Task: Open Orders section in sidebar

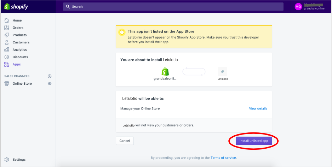Action: point(18,28)
